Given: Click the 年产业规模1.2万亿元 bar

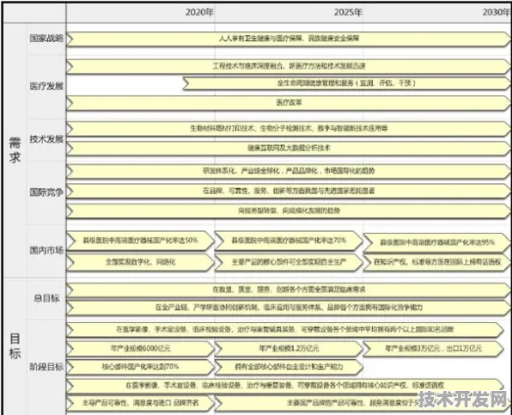Looking at the screenshot, I should tap(289, 349).
